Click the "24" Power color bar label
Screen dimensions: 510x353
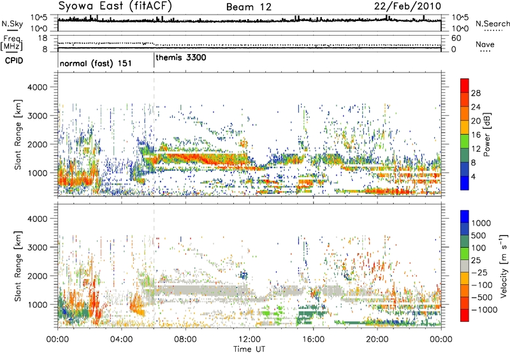tap(476, 107)
